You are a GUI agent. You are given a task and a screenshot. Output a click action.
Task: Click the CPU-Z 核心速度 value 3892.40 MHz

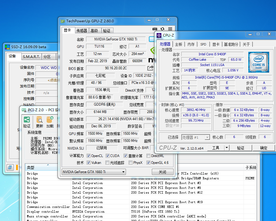pos(196,110)
